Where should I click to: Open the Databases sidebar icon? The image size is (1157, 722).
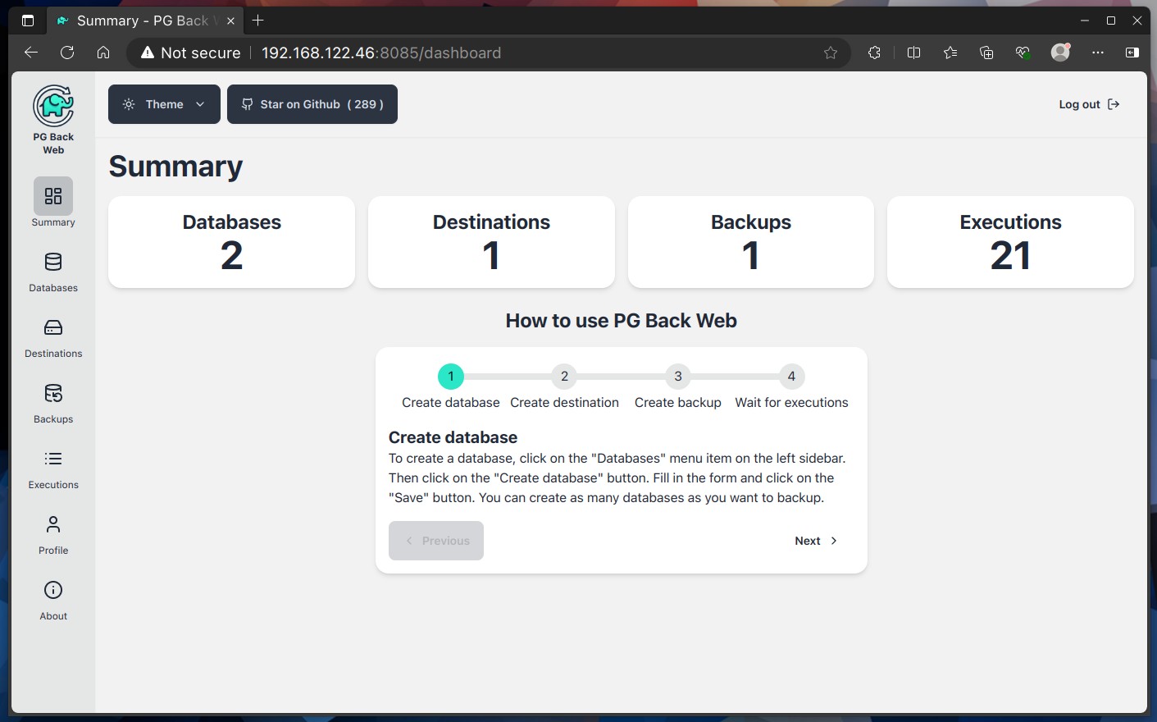pyautogui.click(x=53, y=262)
